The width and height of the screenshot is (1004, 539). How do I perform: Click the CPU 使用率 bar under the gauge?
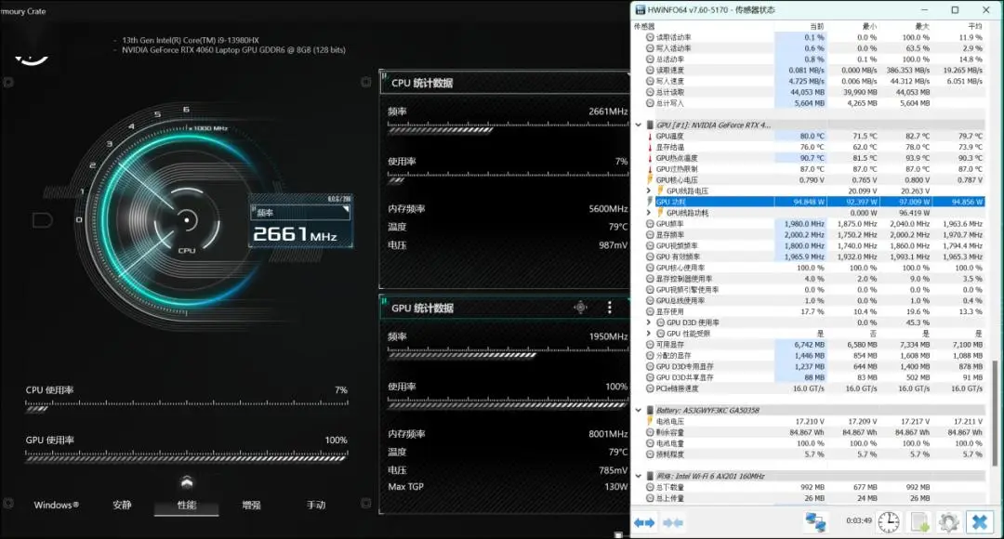coord(187,406)
